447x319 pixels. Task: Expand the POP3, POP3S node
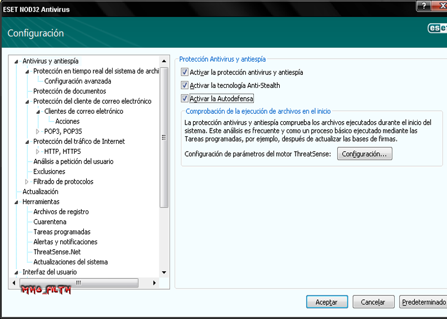coord(38,131)
